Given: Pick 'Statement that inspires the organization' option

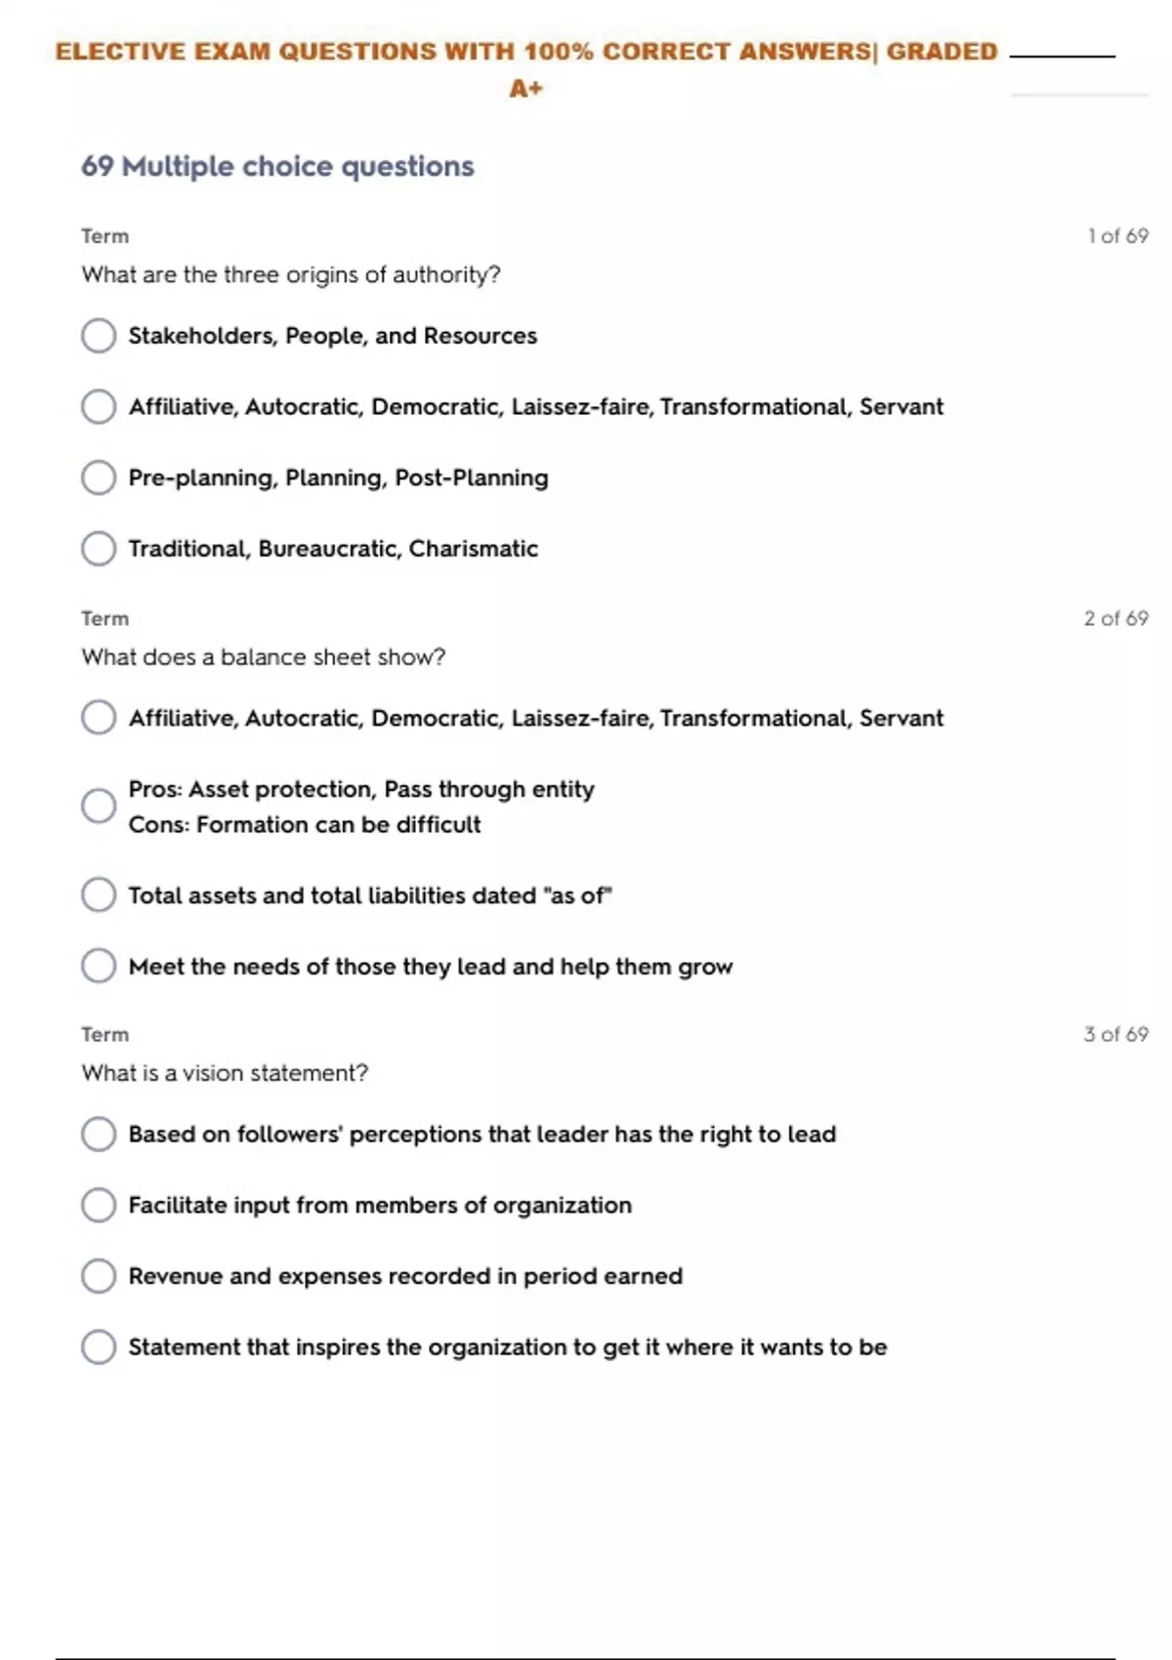Looking at the screenshot, I should [99, 1348].
